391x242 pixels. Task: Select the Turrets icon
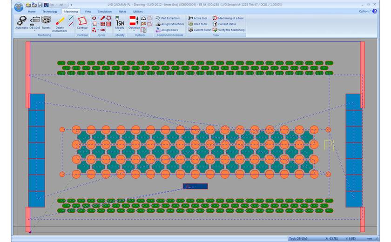(46, 21)
